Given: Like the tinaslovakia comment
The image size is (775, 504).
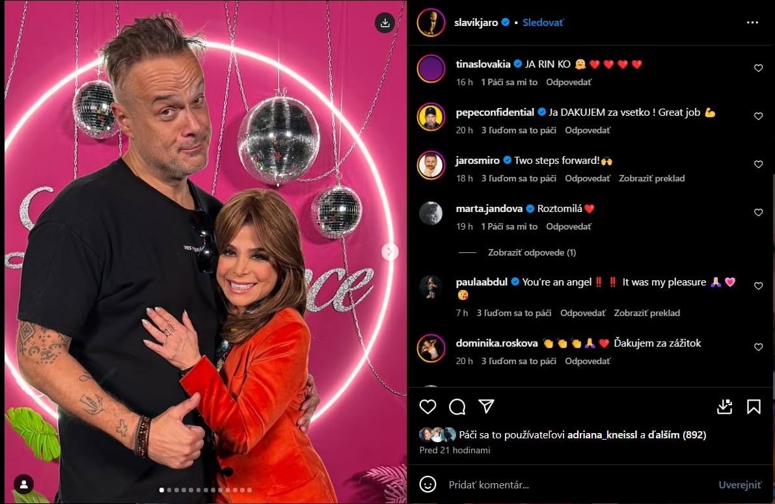Looking at the screenshot, I should point(758,68).
